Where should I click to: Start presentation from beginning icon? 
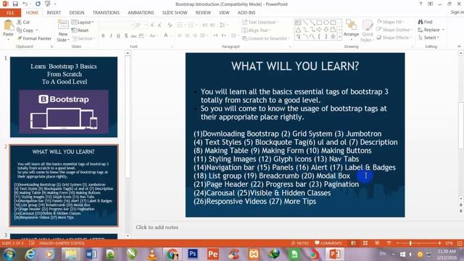(x=47, y=4)
